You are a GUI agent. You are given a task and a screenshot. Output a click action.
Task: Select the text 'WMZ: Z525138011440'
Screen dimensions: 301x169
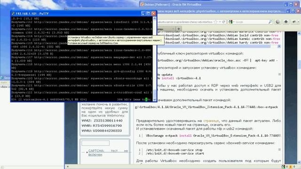click(102, 121)
